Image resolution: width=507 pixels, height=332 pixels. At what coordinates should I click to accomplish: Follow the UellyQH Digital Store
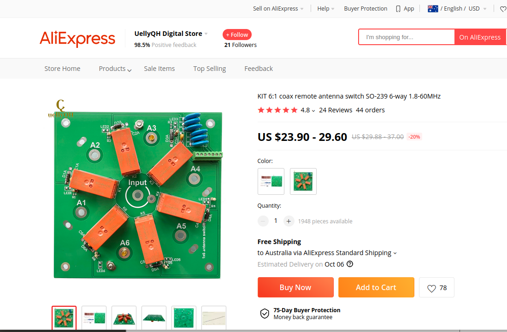point(237,35)
